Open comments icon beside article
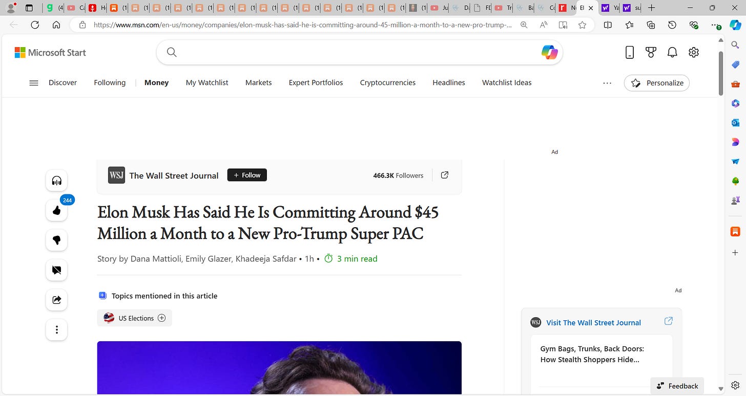Viewport: 746px width, 396px height. [x=56, y=270]
